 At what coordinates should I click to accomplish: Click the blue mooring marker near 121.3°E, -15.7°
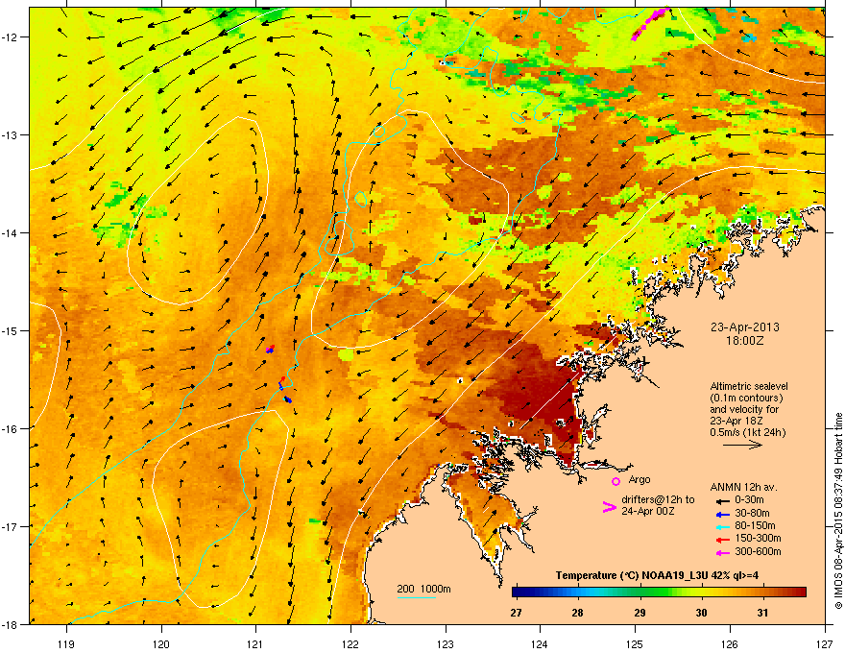[x=288, y=399]
